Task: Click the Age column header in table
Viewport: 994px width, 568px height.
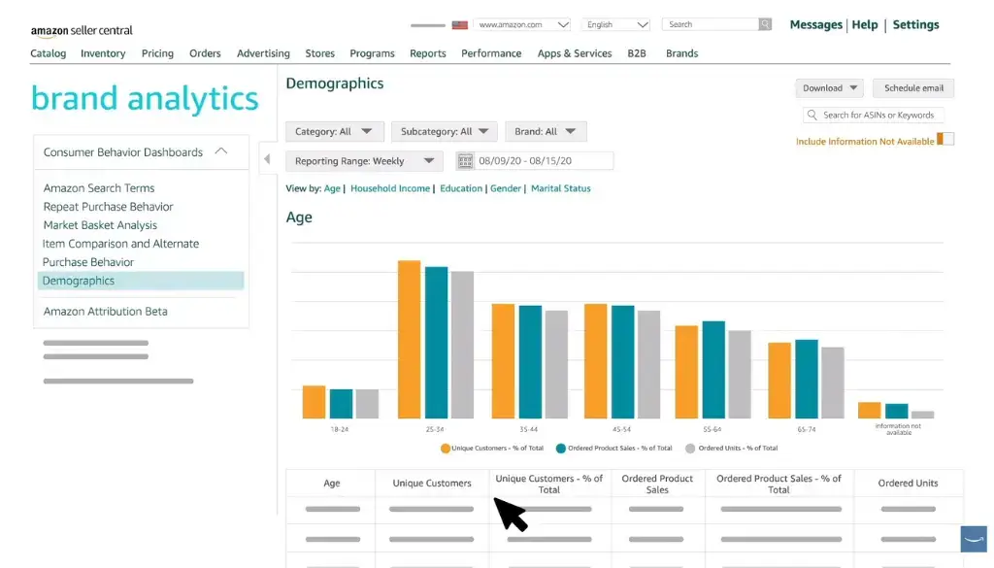Action: click(x=332, y=484)
